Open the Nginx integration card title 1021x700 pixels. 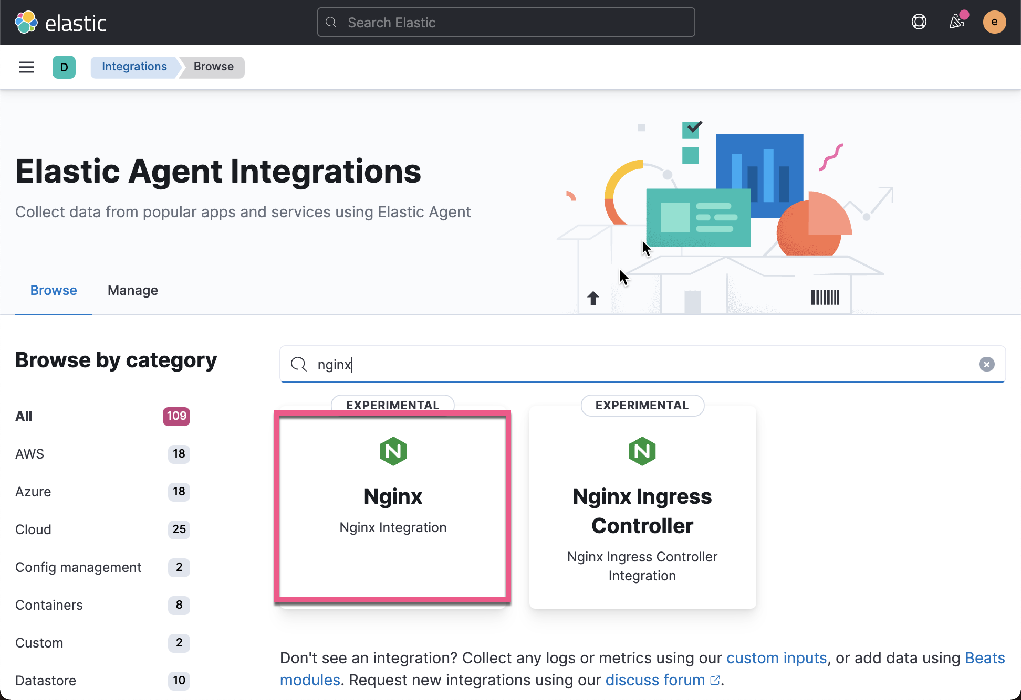(393, 496)
